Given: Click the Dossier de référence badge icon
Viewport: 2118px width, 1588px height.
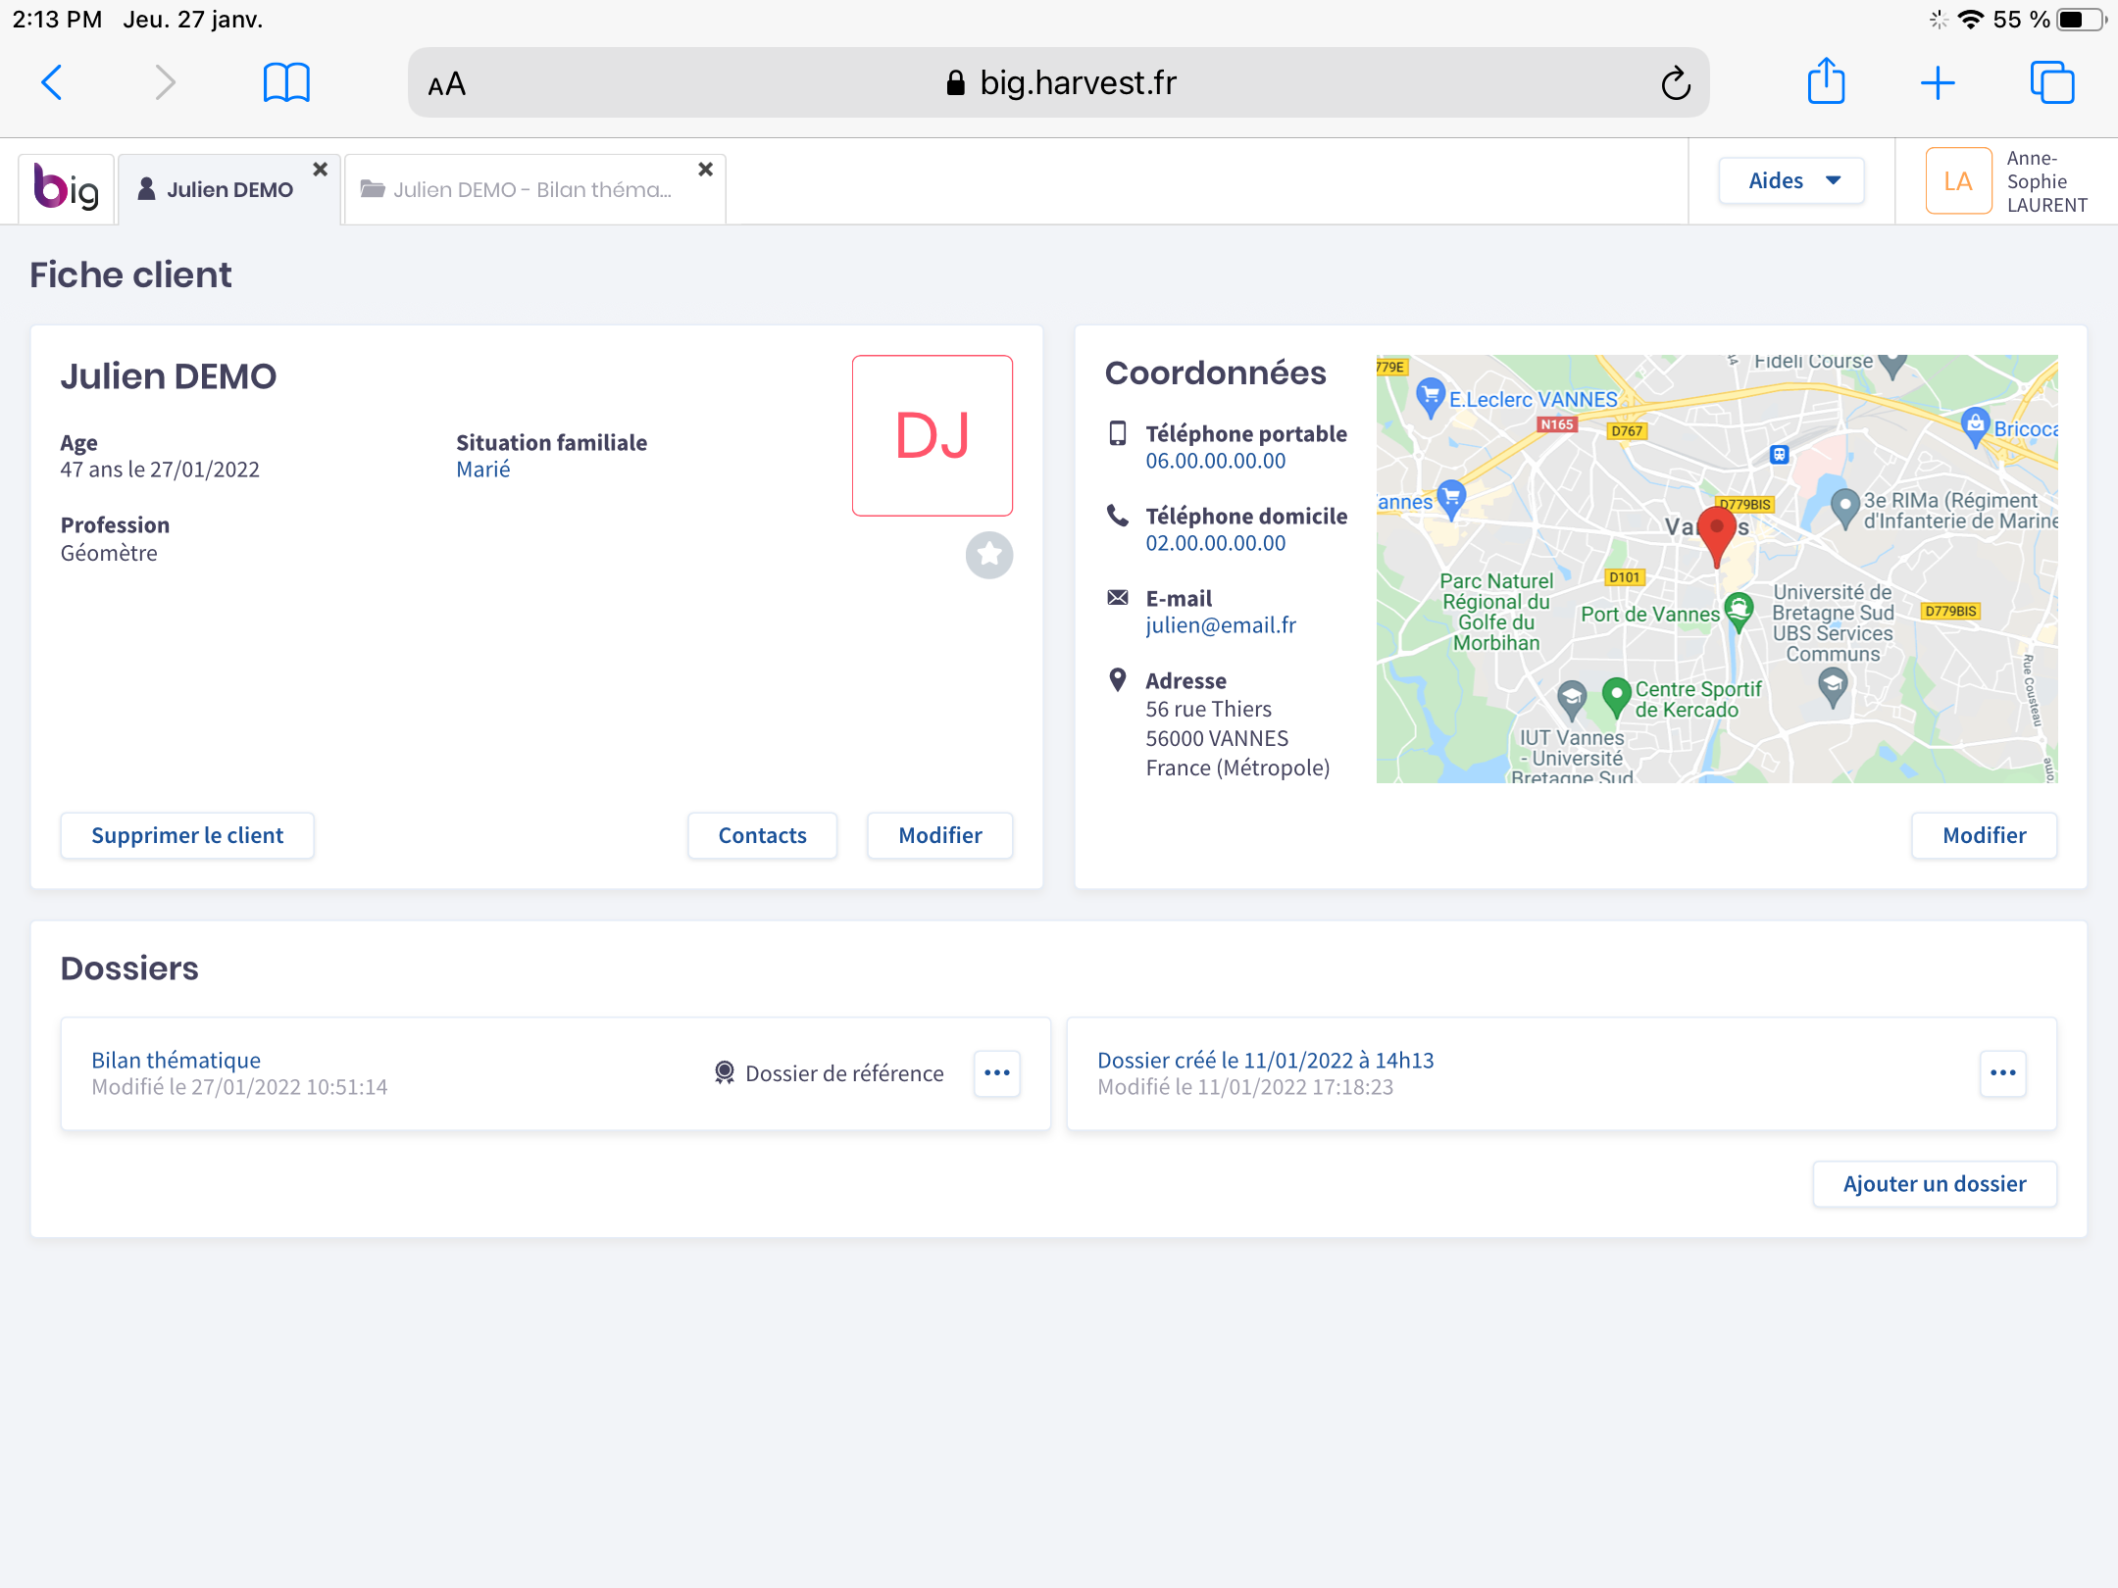Looking at the screenshot, I should (x=725, y=1073).
